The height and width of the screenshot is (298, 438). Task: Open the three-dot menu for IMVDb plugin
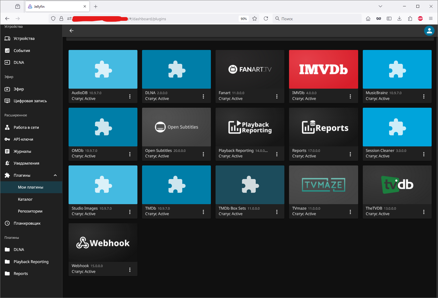tap(350, 96)
